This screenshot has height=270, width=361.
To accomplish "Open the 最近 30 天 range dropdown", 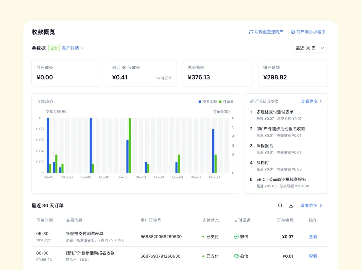I will click(310, 48).
